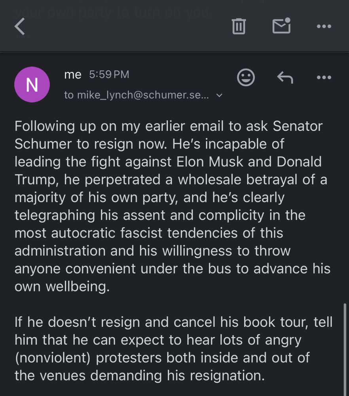349x396 pixels.
Task: Tap the purple N sender avatar
Action: coord(32,84)
